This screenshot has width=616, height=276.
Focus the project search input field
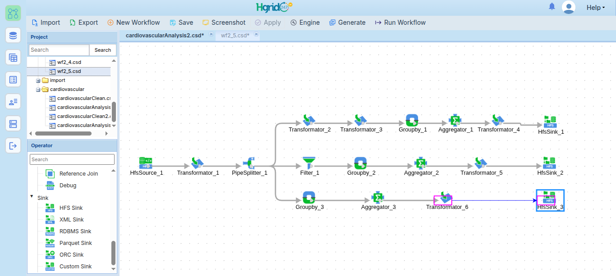coord(59,50)
